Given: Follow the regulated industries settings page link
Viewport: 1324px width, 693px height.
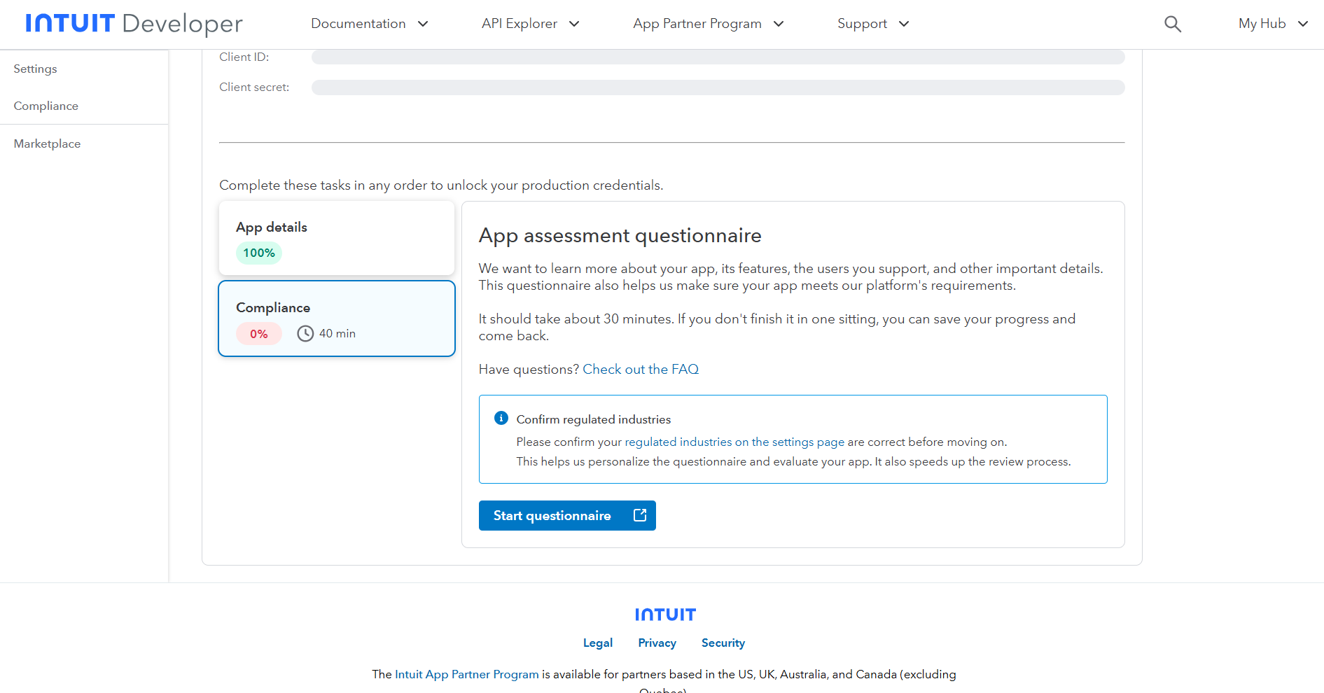Looking at the screenshot, I should [x=734, y=442].
